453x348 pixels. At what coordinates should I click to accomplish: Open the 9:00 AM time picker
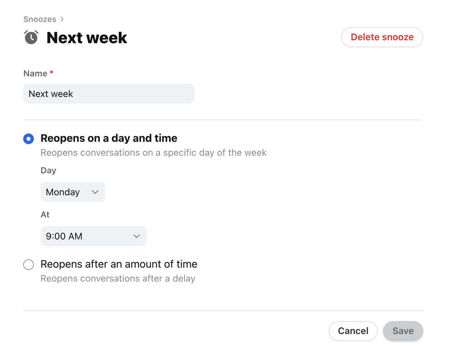[x=93, y=236]
